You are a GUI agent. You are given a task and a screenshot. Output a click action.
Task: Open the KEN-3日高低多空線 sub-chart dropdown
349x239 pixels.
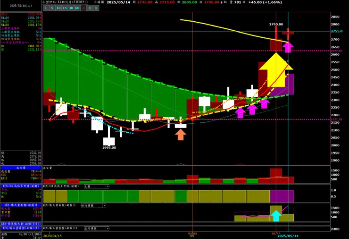[107, 187]
